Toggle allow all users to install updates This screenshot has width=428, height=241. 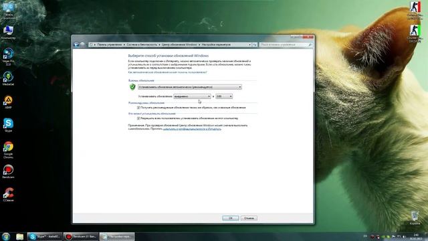(138, 118)
